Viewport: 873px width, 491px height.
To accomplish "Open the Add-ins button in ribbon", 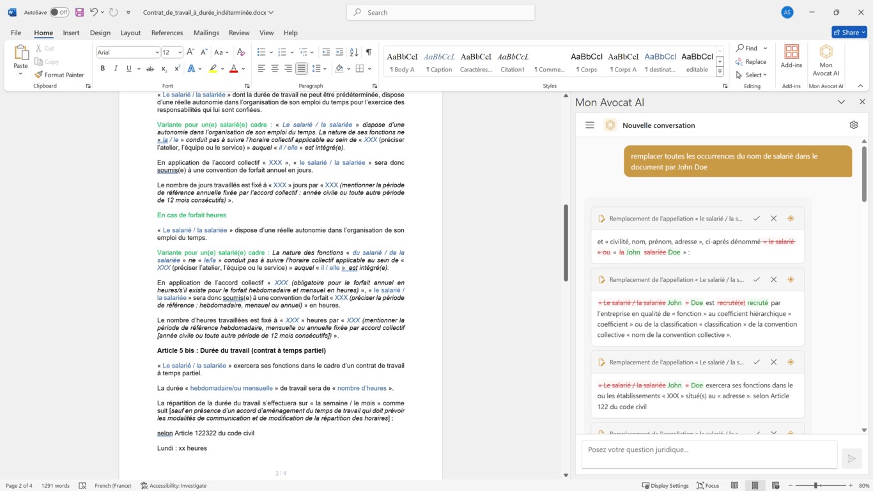I will 791,58.
